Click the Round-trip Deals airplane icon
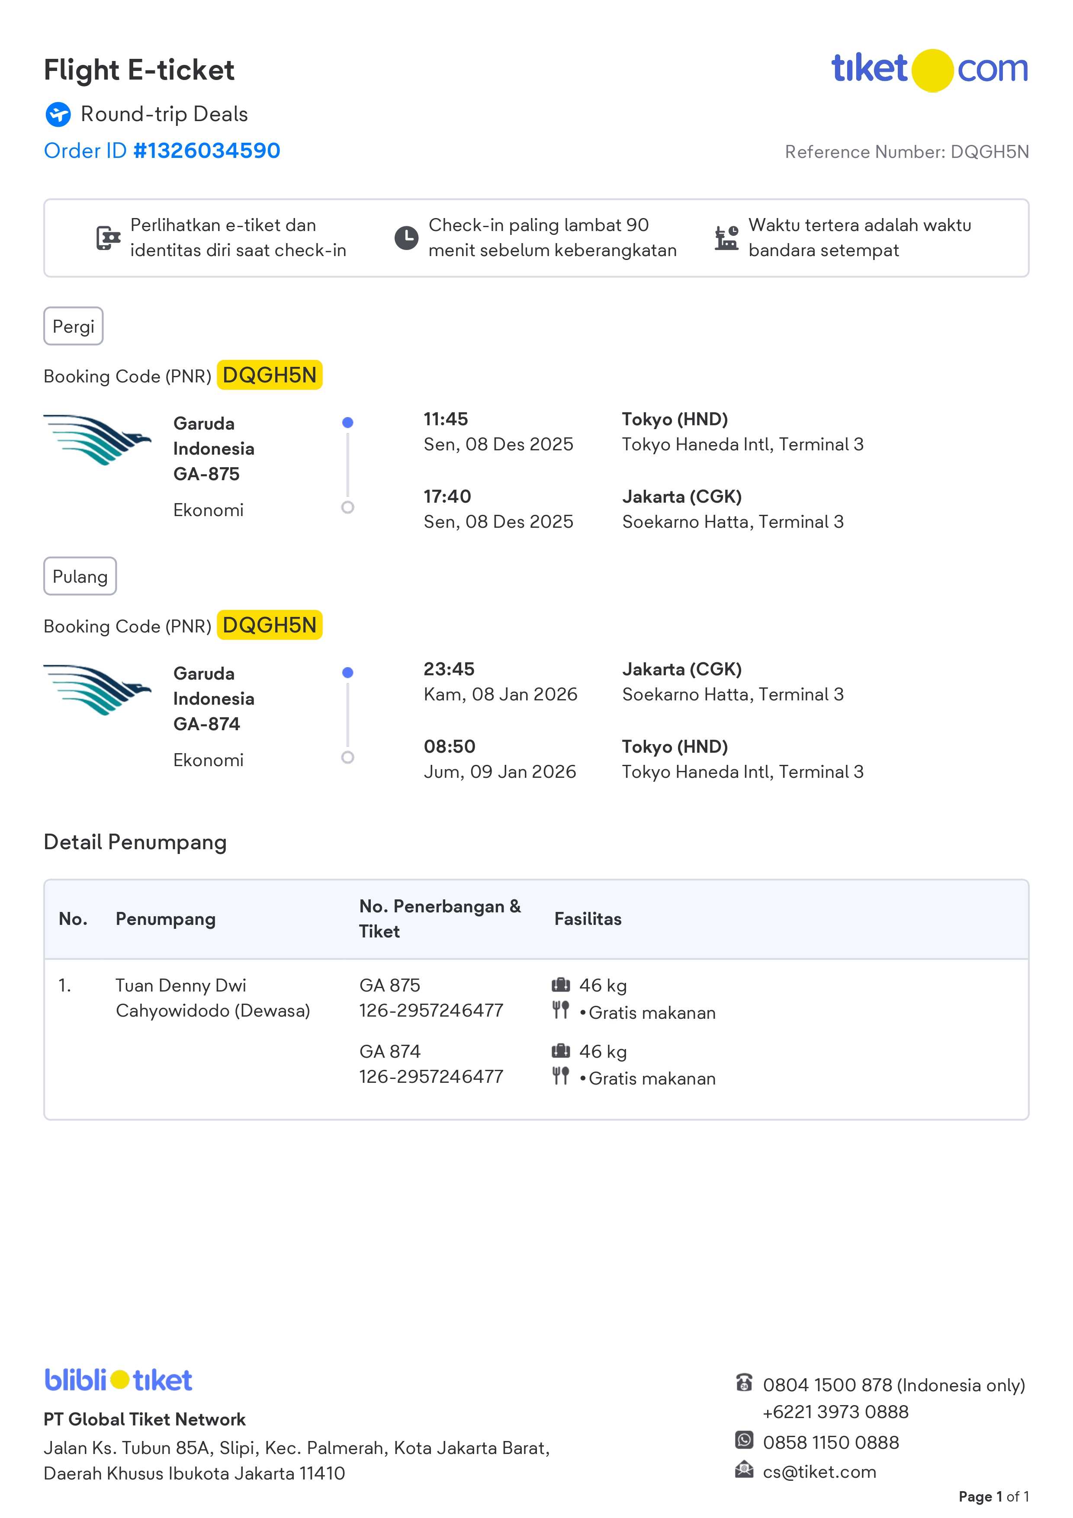This screenshot has height=1518, width=1073. pyautogui.click(x=58, y=114)
